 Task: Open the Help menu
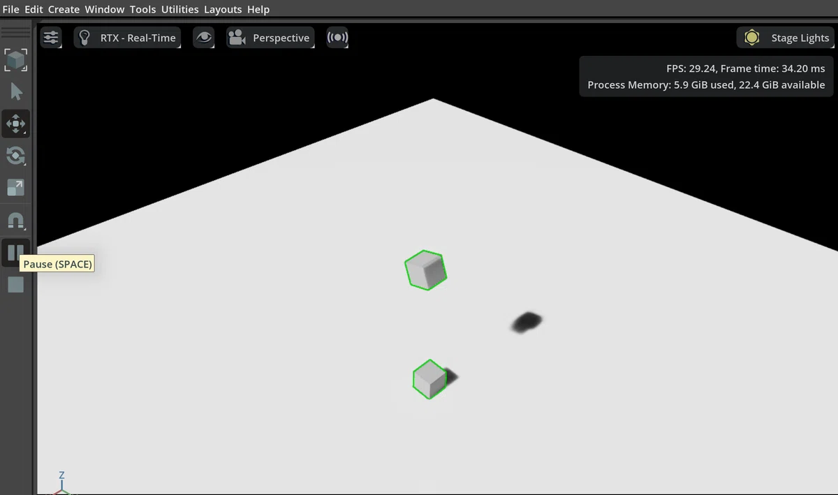(258, 10)
